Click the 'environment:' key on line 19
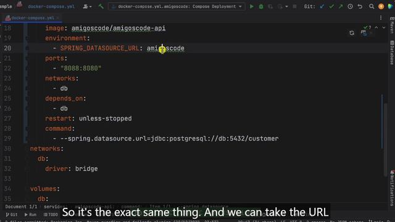This screenshot has width=395, height=222. coord(67,38)
